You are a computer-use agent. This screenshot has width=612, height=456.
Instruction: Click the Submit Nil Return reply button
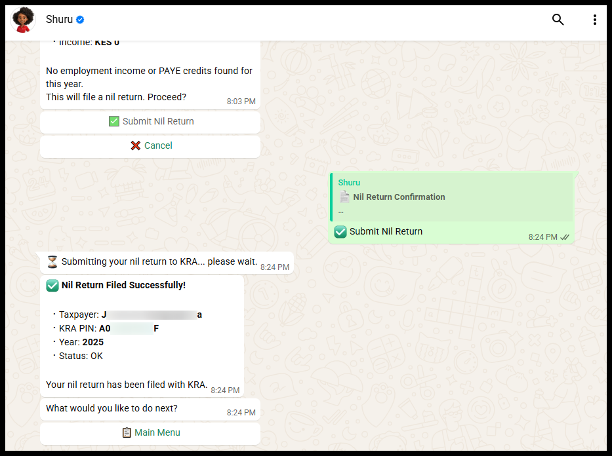click(150, 122)
